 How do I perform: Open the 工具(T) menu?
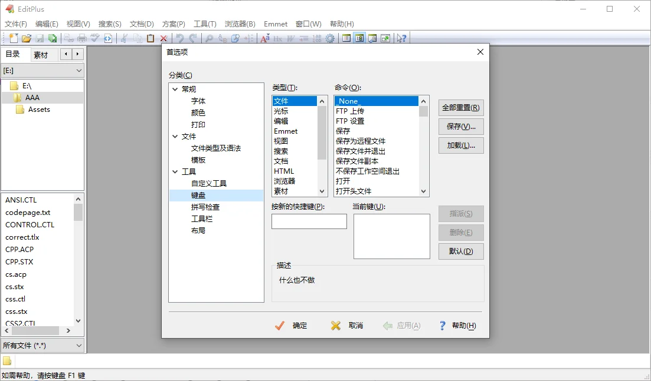(205, 24)
